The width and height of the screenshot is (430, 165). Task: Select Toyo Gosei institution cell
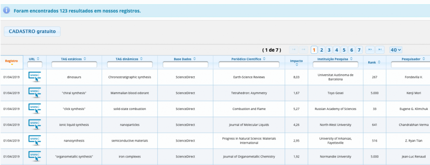tap(336, 93)
